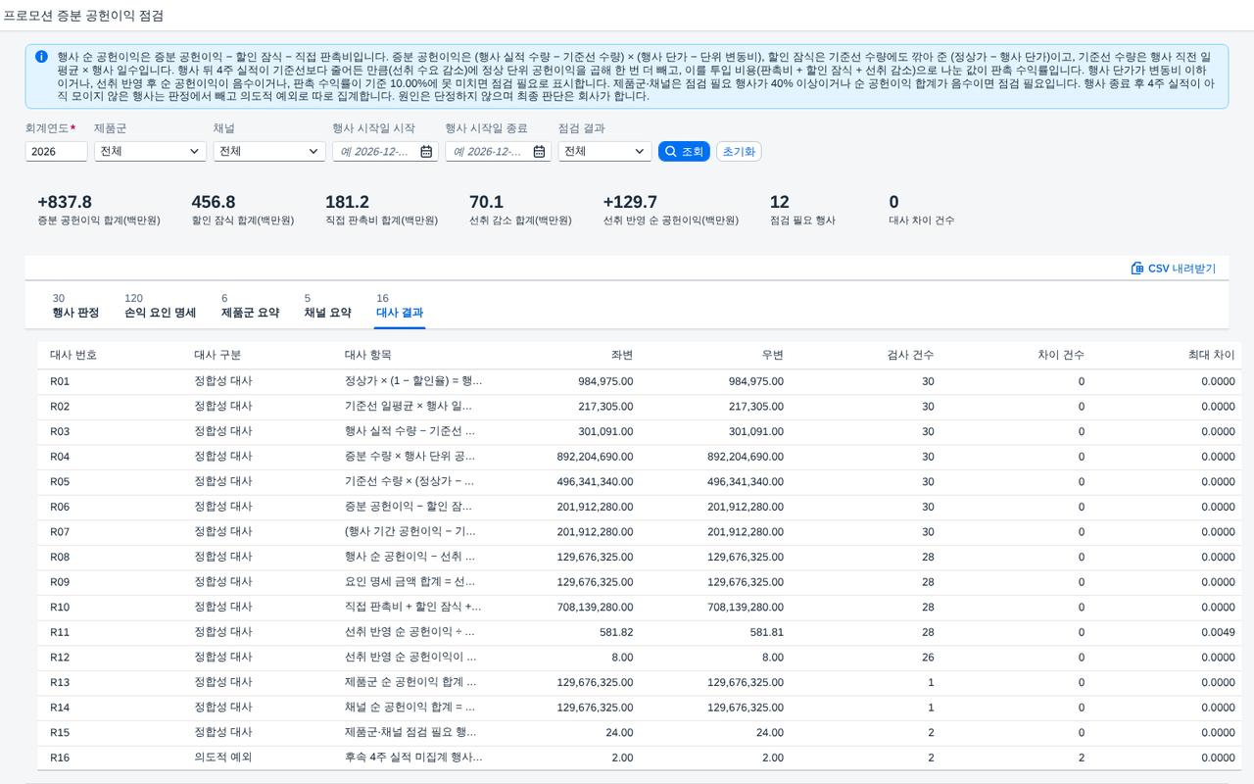Select the R01 row cell

[60, 381]
